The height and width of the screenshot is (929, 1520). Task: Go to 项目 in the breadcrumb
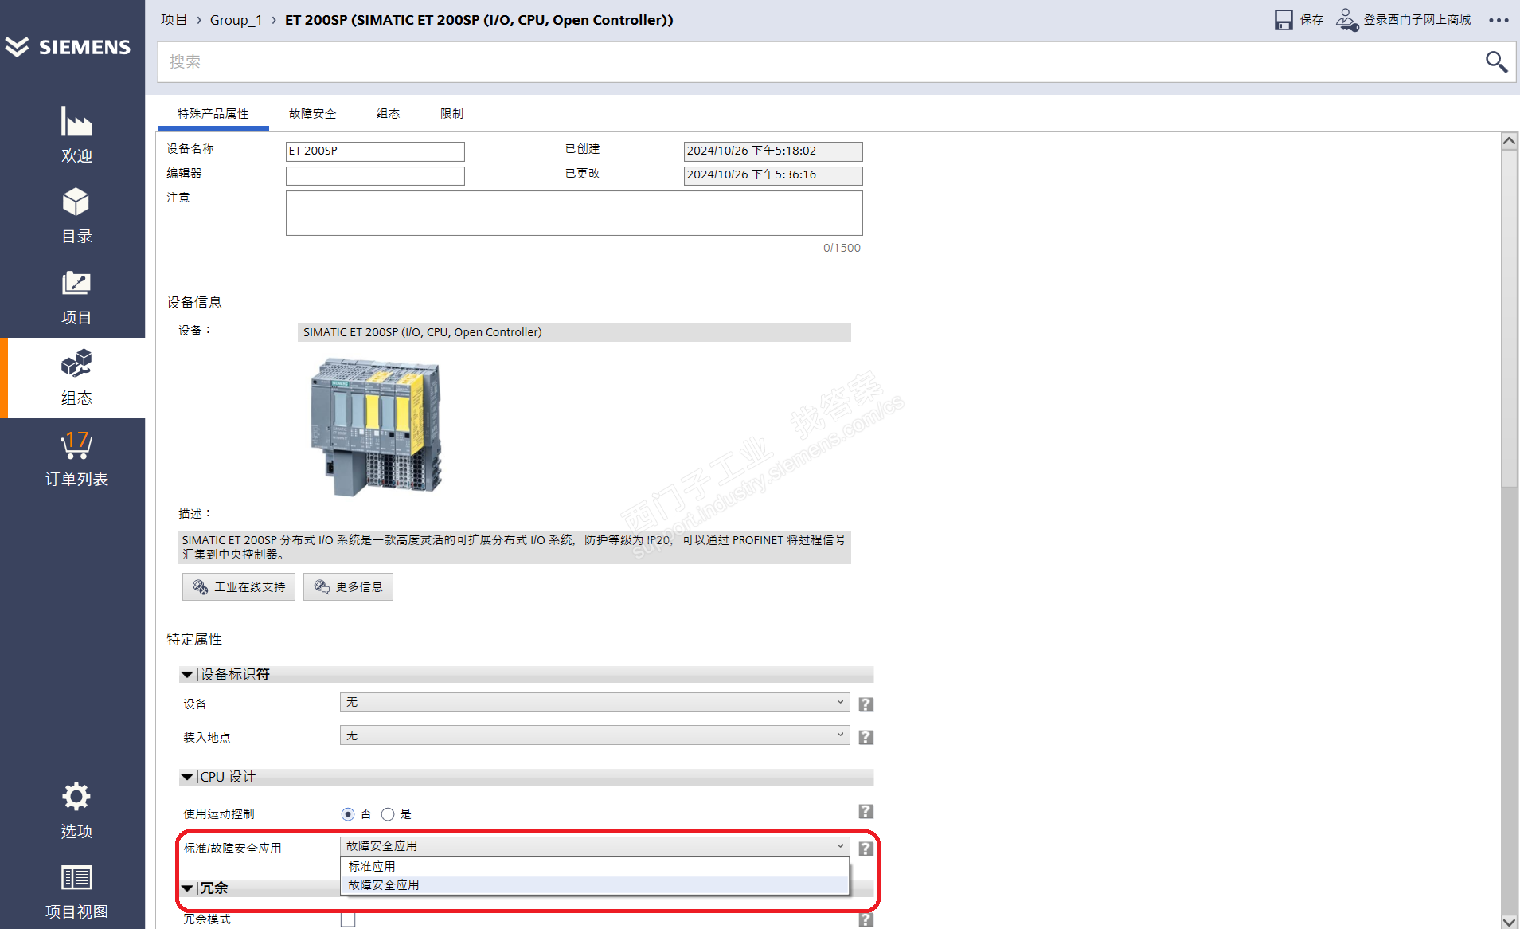click(x=174, y=20)
